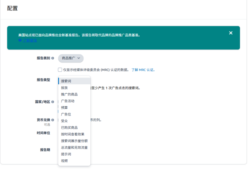Pick the 受众 report type option

(x=64, y=121)
